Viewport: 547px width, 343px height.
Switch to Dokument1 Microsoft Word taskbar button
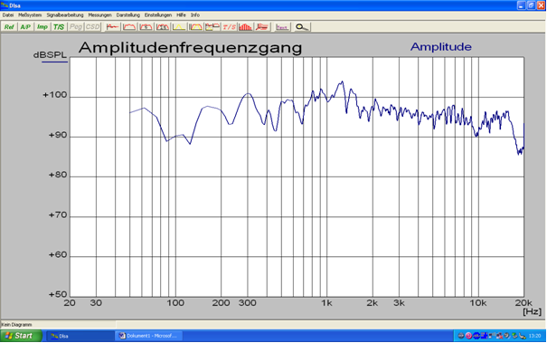[x=148, y=336]
